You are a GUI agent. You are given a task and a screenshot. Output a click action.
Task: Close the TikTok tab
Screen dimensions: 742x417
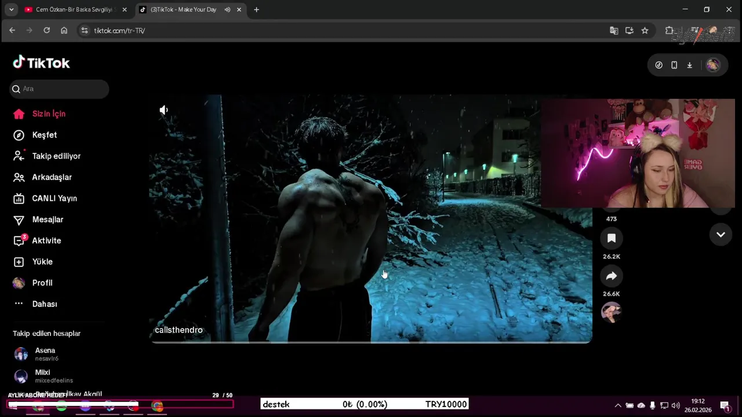239,9
